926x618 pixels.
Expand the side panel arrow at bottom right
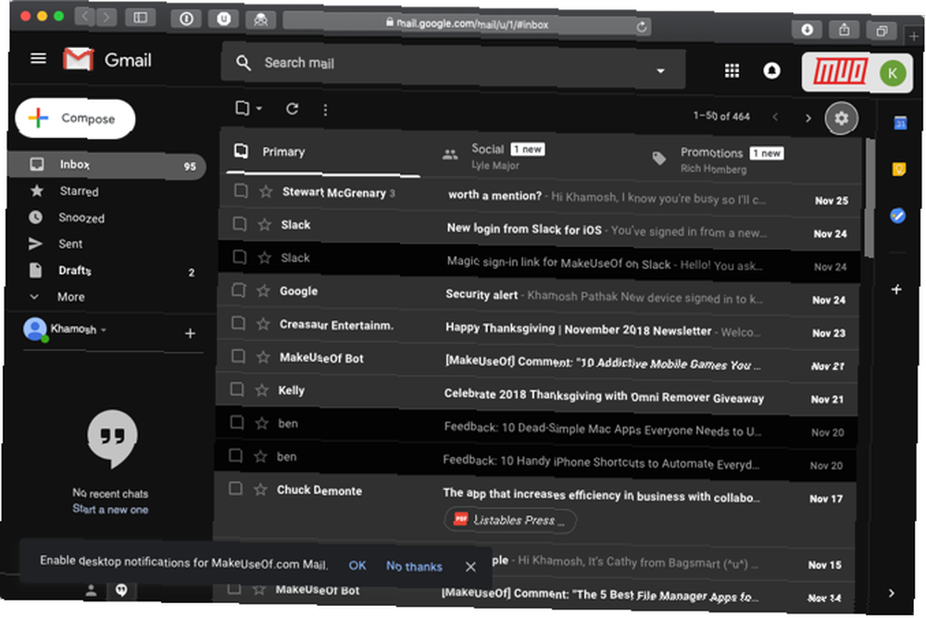pos(892,593)
